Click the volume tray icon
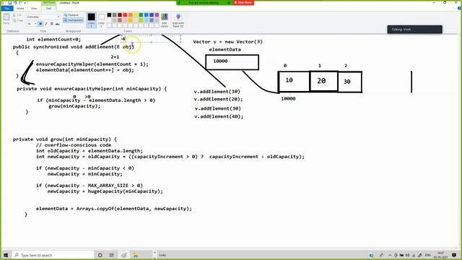Viewport: 462px width, 260px height. (x=408, y=255)
